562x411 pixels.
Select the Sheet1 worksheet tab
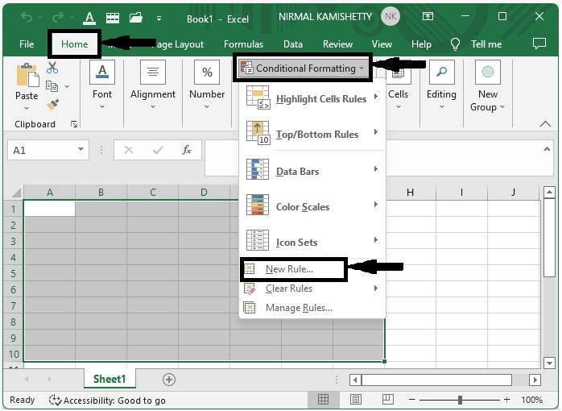pos(110,379)
